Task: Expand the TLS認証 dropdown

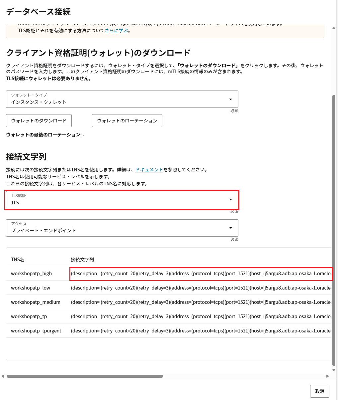Action: tap(122, 200)
